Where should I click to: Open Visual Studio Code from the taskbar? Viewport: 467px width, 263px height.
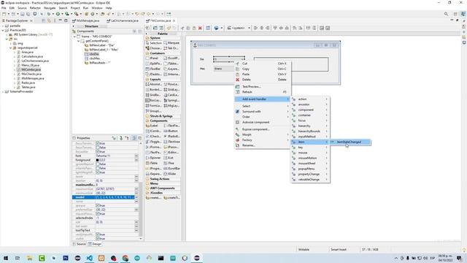coord(89,258)
